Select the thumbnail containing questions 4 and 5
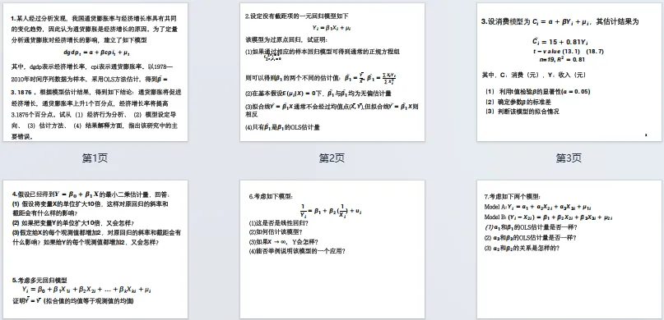 95,249
